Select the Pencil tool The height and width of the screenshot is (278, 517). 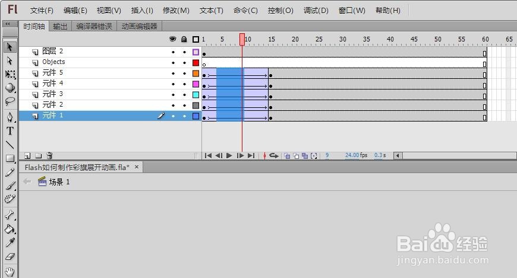10,172
